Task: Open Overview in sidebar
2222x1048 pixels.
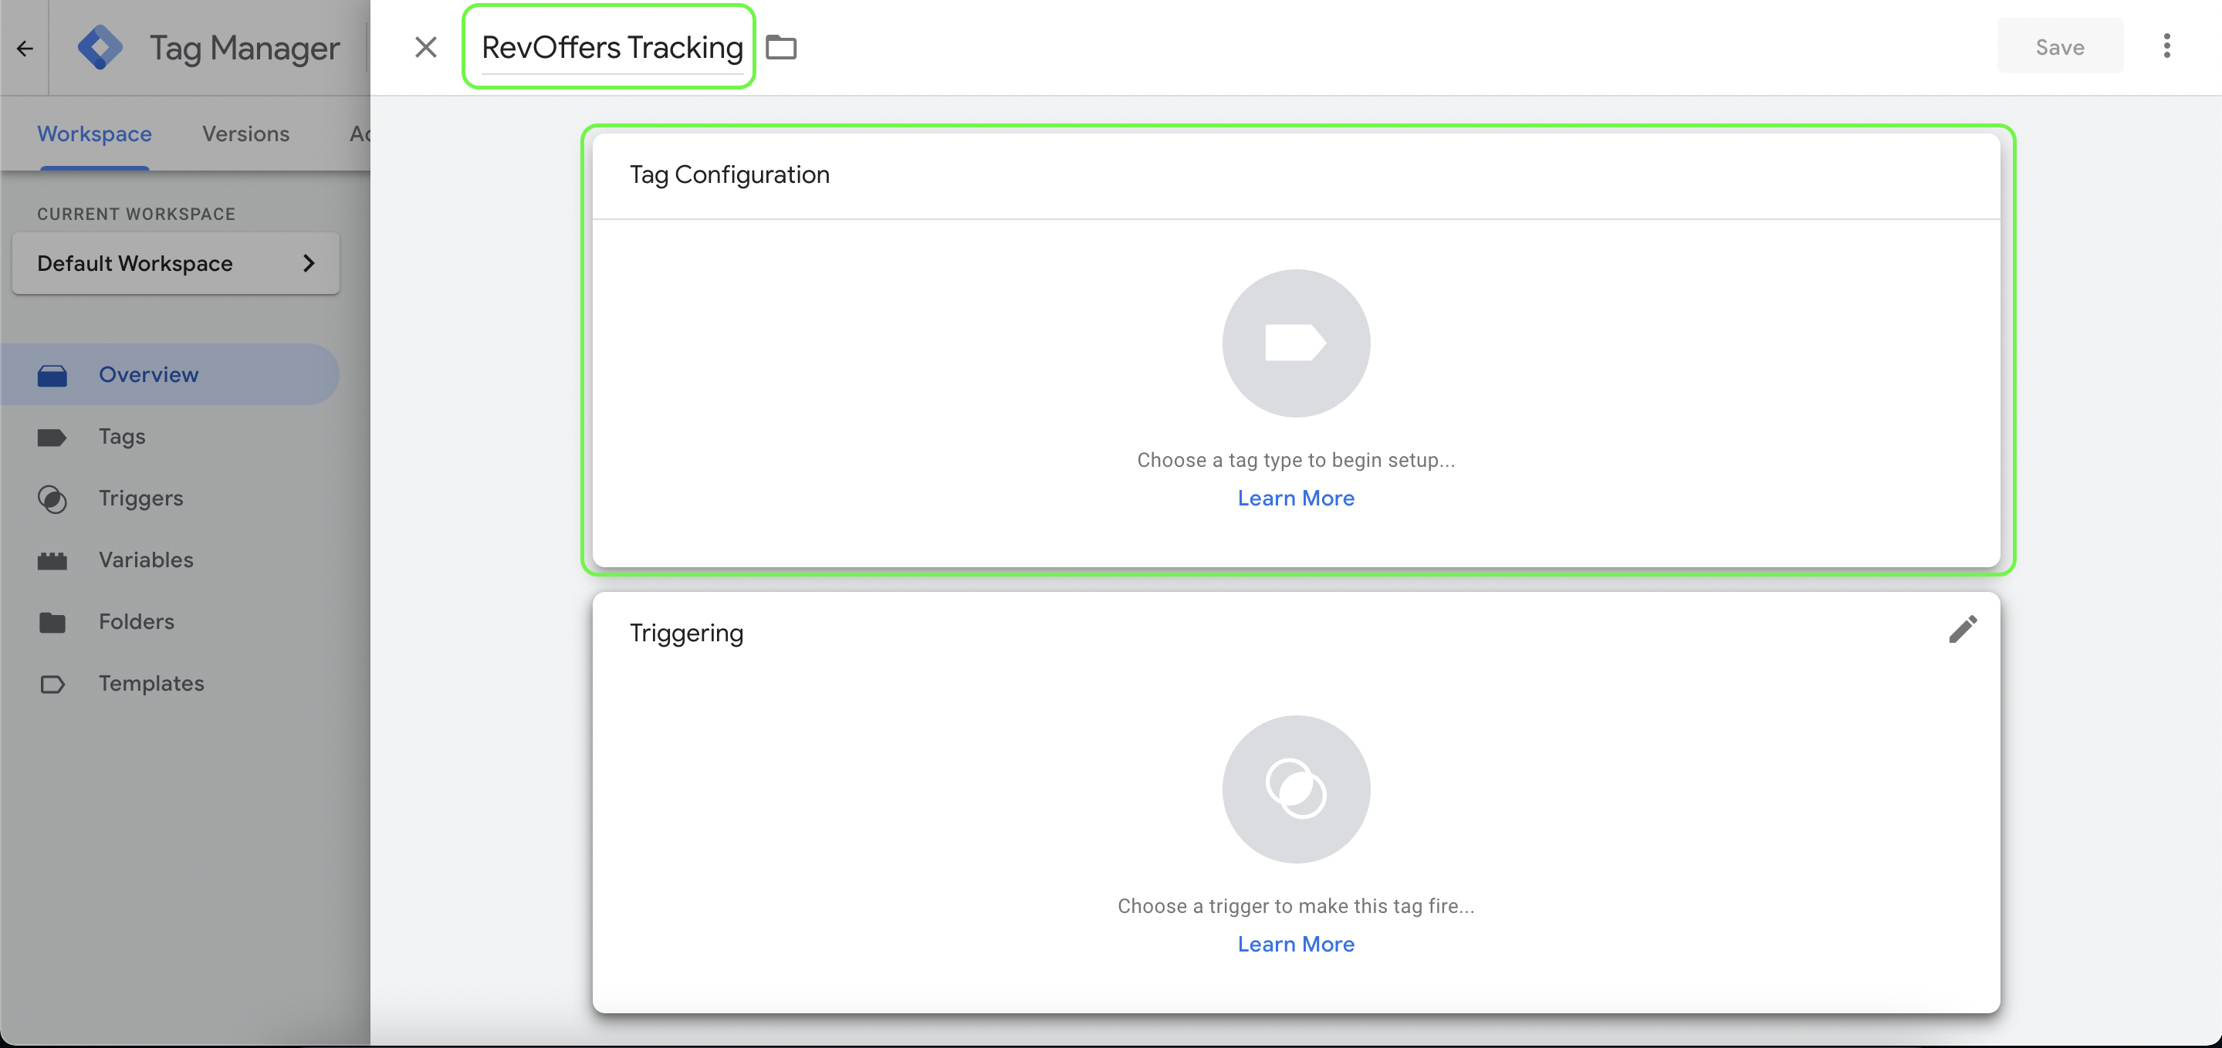Action: [x=170, y=374]
